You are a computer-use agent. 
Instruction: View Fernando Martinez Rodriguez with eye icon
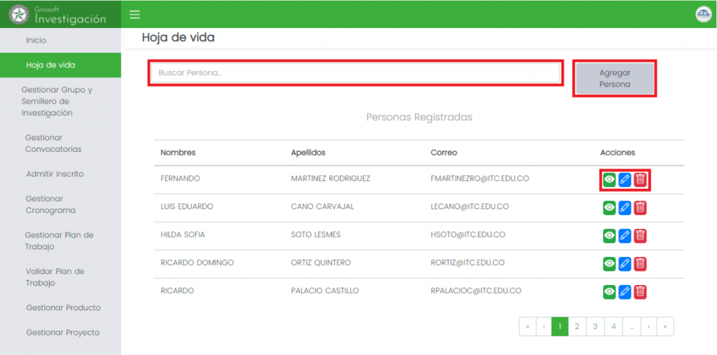click(609, 180)
